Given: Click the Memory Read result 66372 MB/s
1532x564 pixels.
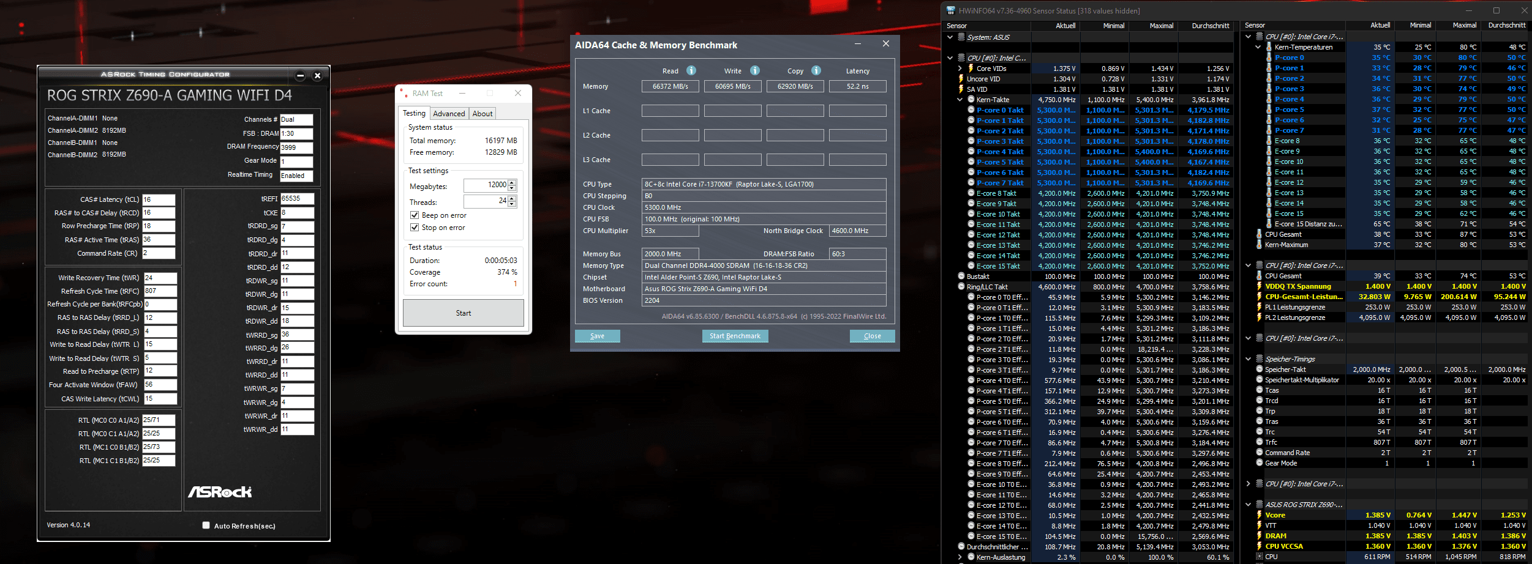Looking at the screenshot, I should [x=670, y=86].
